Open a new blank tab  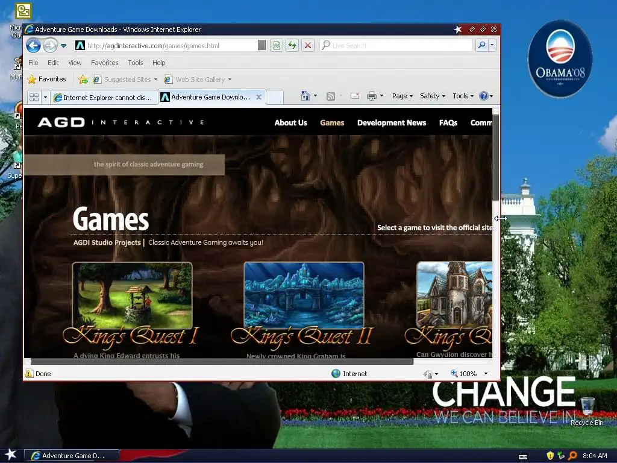coord(275,97)
